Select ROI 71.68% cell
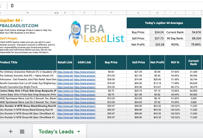 175,83
